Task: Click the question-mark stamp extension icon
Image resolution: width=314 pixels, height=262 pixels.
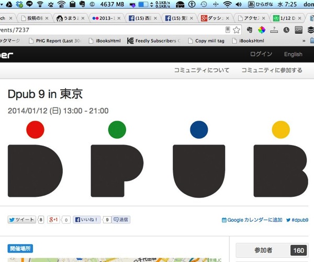Action: pos(274,30)
